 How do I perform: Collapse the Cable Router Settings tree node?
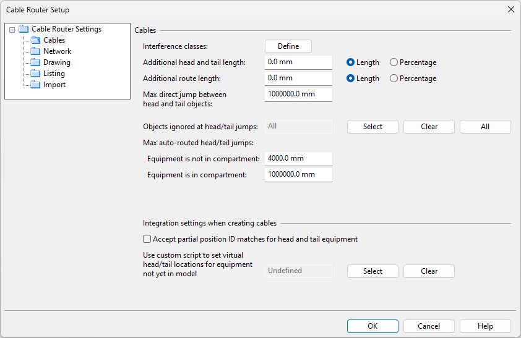pos(12,29)
